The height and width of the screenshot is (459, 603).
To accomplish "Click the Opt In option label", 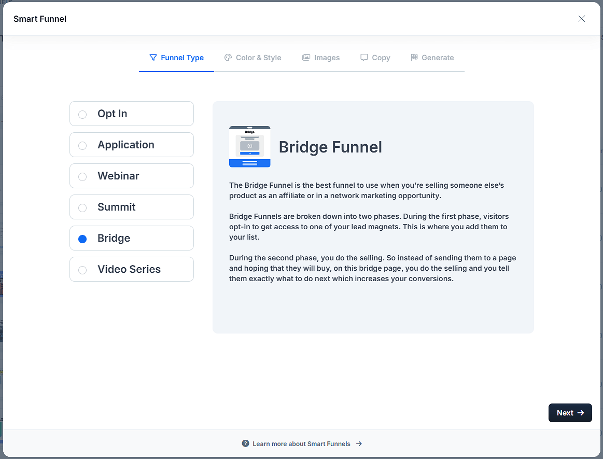I will pyautogui.click(x=113, y=114).
